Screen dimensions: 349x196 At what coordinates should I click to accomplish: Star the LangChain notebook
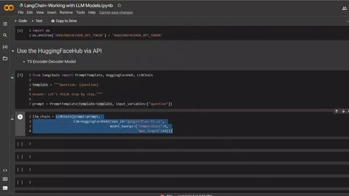pyautogui.click(x=119, y=5)
